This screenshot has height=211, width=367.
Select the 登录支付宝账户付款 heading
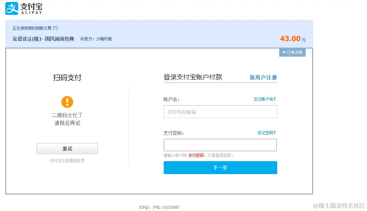(x=193, y=77)
